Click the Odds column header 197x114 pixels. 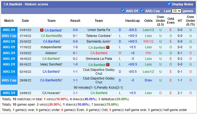[148, 20]
